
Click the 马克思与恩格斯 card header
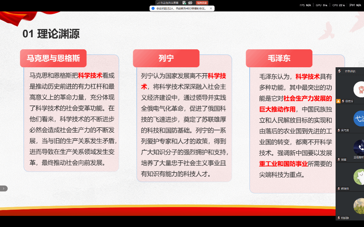(x=53, y=58)
